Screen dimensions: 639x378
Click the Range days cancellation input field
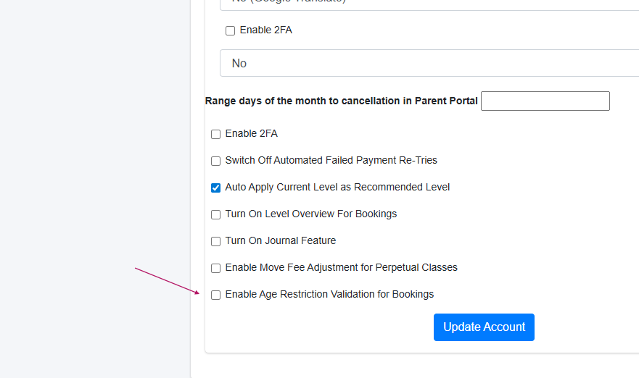[545, 101]
